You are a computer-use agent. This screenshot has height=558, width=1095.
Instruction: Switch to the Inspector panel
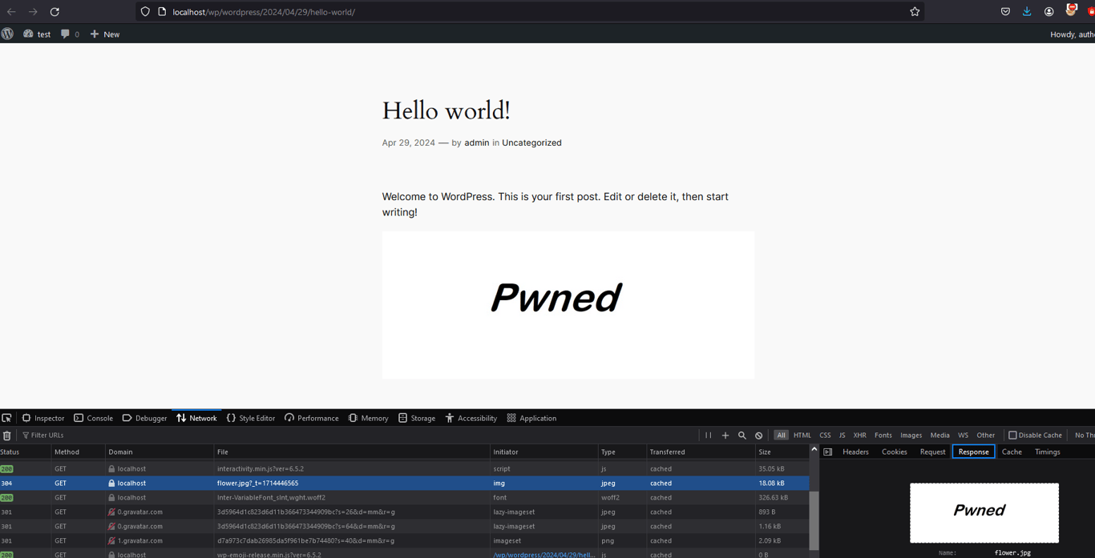[43, 418]
